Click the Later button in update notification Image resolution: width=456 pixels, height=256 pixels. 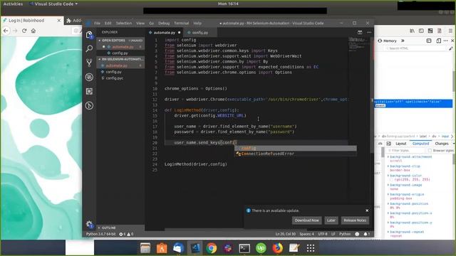[331, 220]
